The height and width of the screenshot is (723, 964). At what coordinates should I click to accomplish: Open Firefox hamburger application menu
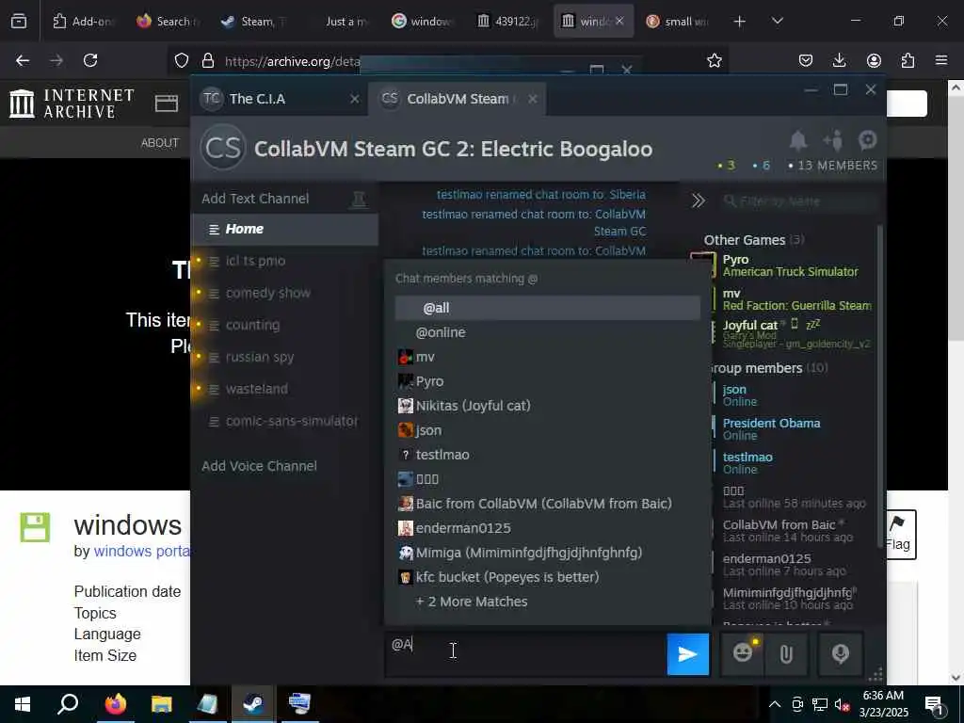(x=940, y=60)
